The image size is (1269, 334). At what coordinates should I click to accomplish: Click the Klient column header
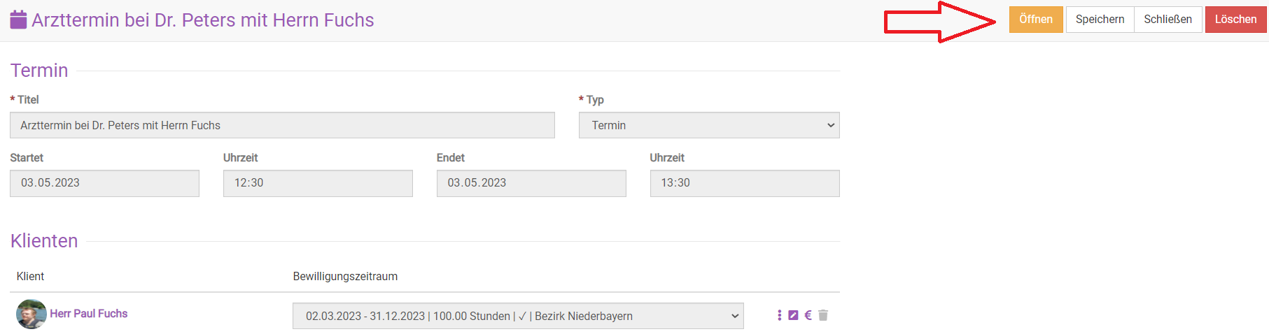tap(31, 277)
